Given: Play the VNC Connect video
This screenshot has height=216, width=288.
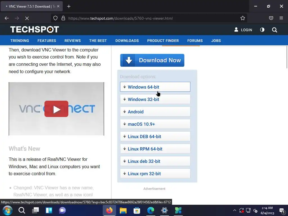Looking at the screenshot, I should point(56,109).
